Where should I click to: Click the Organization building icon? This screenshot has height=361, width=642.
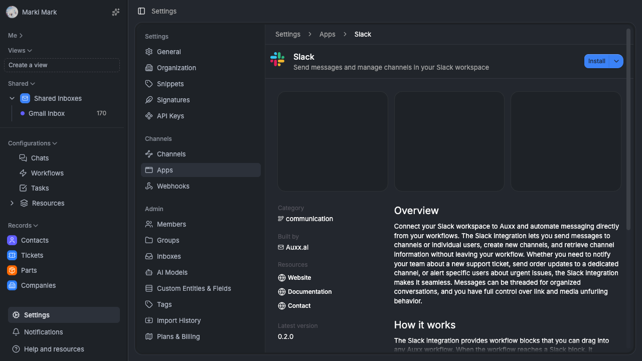pyautogui.click(x=149, y=68)
